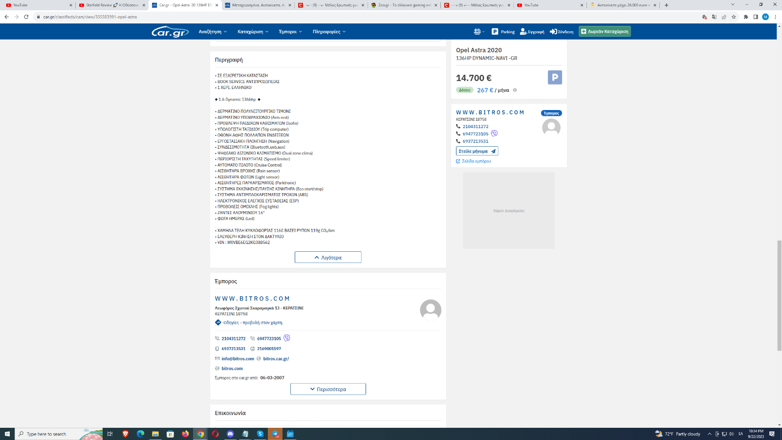This screenshot has width=782, height=440.
Task: Open tab search chevron in title bar
Action: (733, 4)
